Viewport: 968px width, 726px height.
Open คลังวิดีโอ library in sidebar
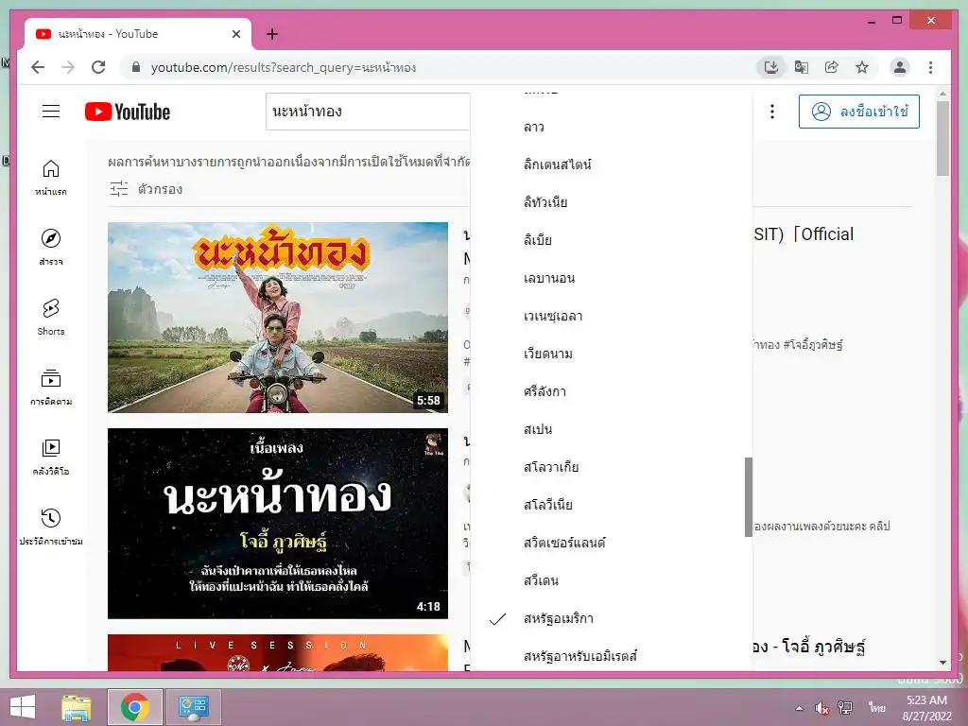point(51,457)
